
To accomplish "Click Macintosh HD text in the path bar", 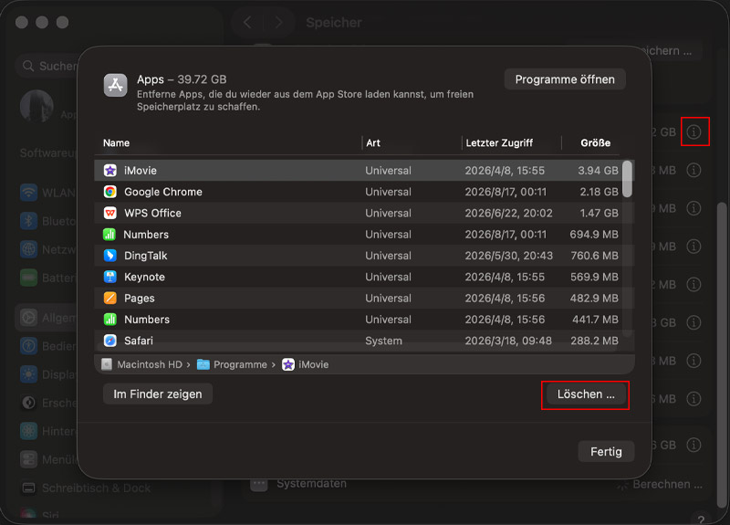I will 150,364.
